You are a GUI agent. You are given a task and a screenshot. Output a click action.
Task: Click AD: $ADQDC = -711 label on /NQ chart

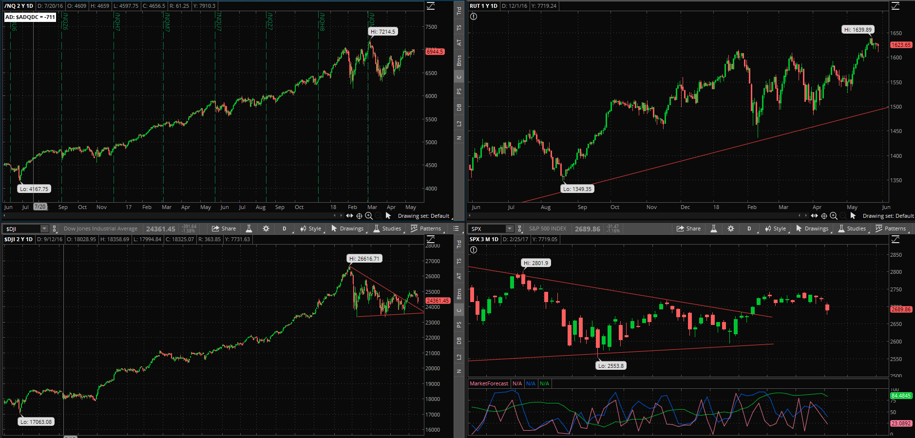pos(30,17)
